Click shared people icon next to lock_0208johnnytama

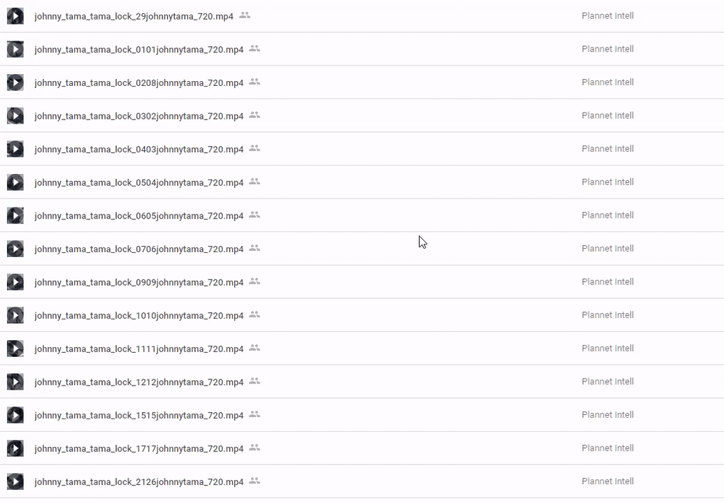255,82
